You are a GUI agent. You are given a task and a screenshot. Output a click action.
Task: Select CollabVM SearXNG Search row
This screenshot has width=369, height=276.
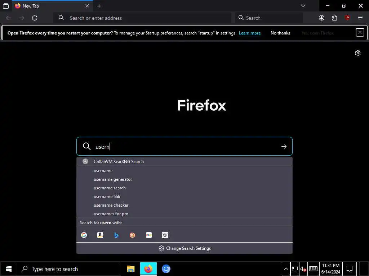[x=184, y=161]
